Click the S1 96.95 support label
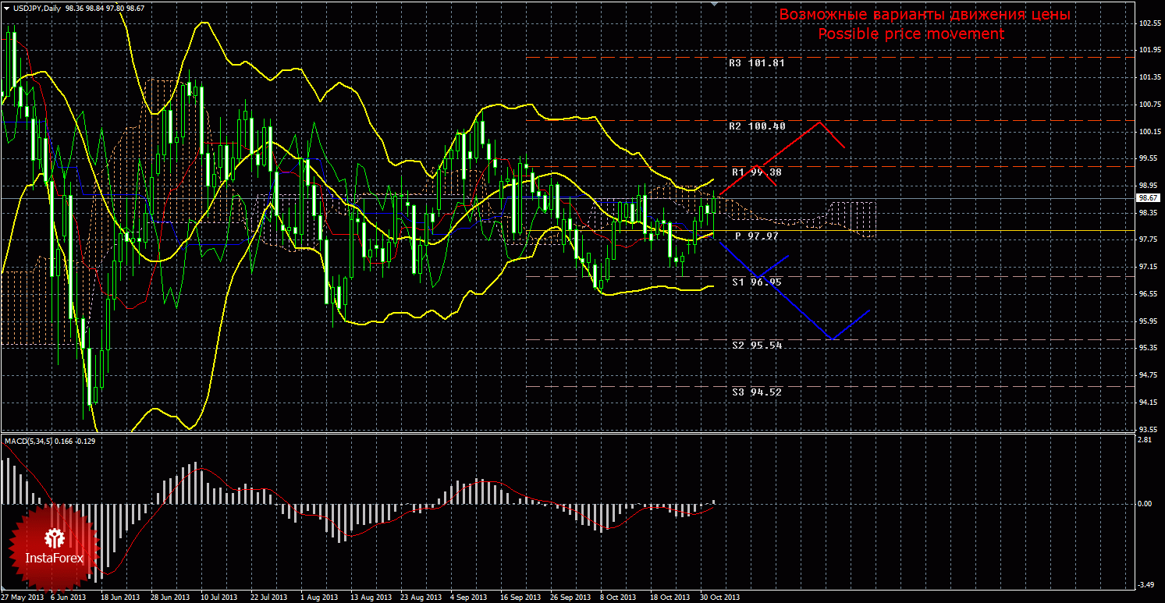The height and width of the screenshot is (603, 1165). coord(756,282)
